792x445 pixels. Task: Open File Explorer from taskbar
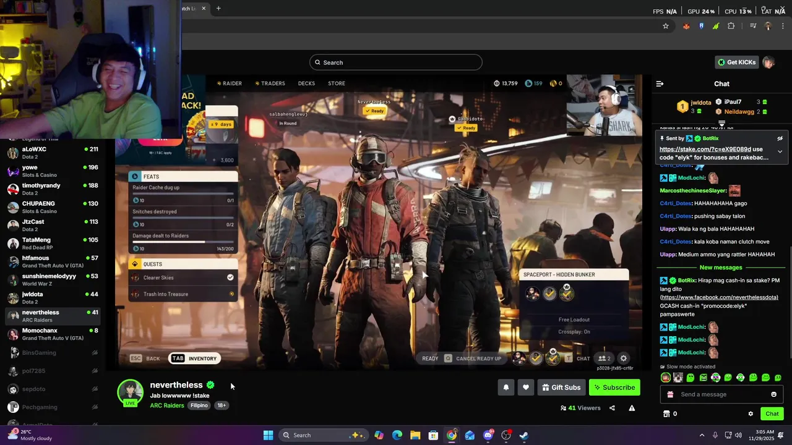coord(415,435)
